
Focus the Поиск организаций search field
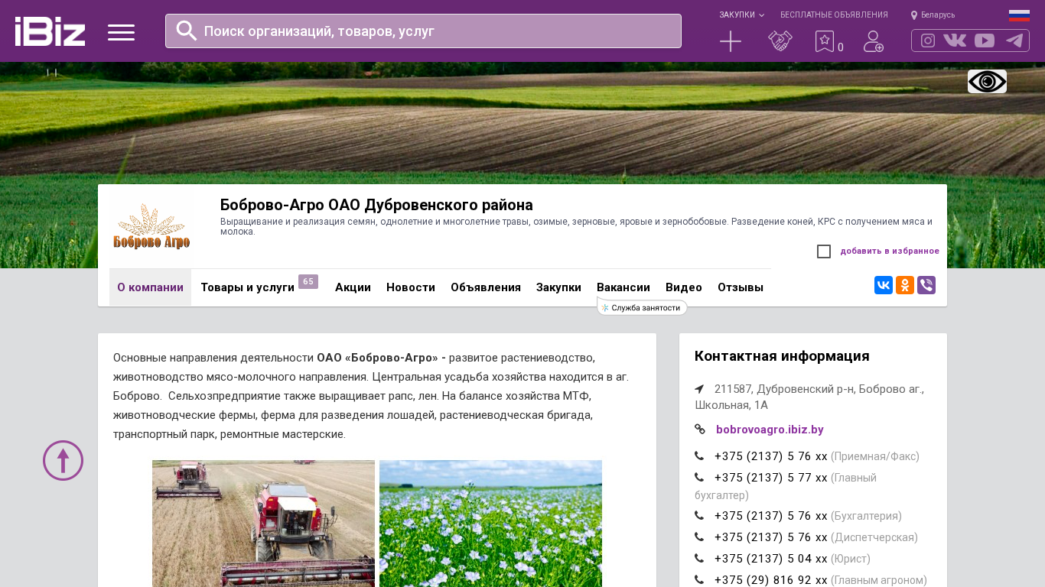423,31
